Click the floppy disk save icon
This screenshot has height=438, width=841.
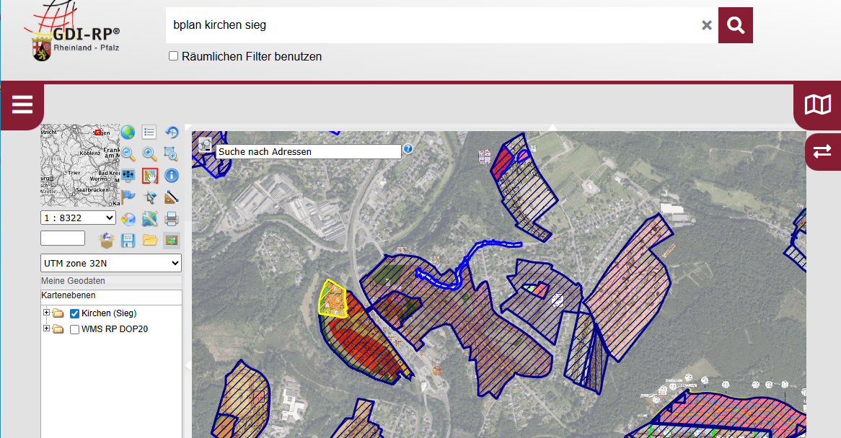(x=128, y=240)
